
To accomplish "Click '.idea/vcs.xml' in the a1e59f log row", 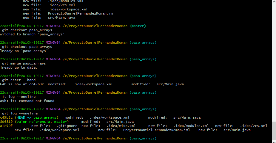I will click(x=254, y=126).
